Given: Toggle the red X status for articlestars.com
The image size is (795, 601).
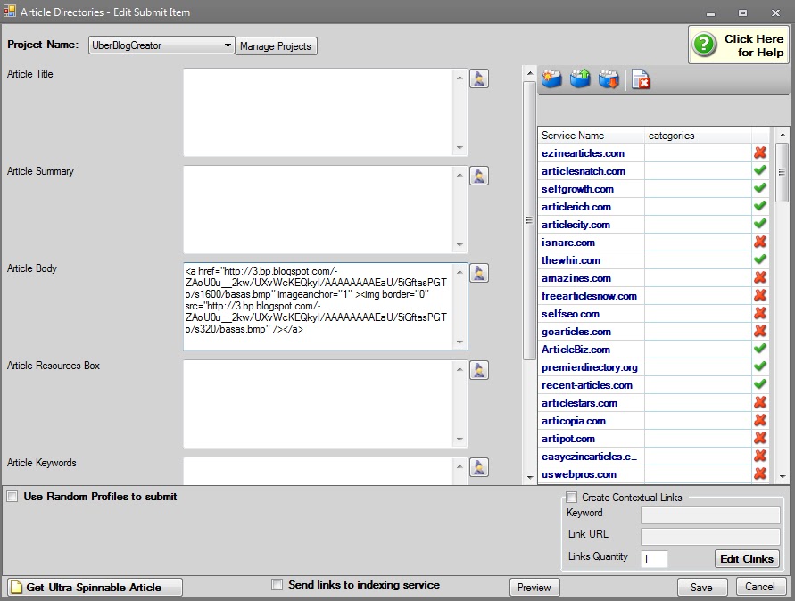Looking at the screenshot, I should click(x=760, y=402).
